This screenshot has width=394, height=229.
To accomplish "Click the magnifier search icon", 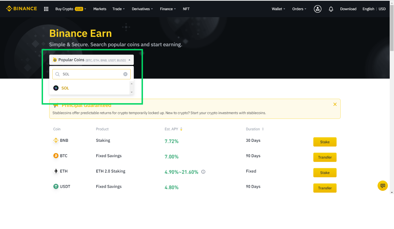I will coord(57,74).
